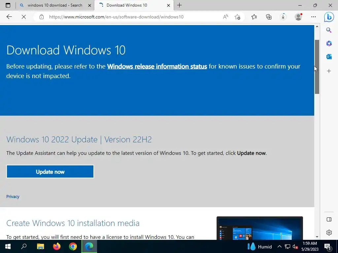Open Microsoft 365 in sidebar
This screenshot has height=253, width=338.
click(x=329, y=43)
